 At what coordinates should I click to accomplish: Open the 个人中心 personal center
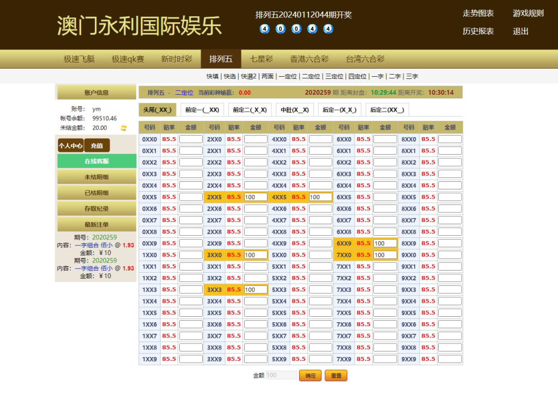pyautogui.click(x=70, y=145)
